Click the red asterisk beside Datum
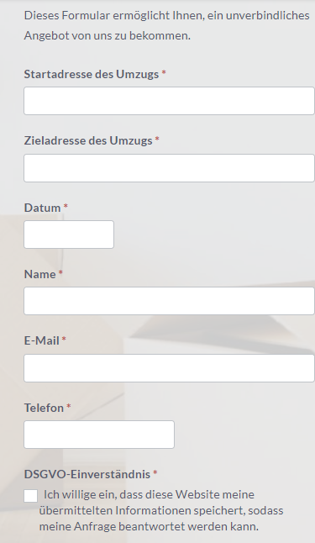Viewport: 315px width, 543px height. (66, 207)
